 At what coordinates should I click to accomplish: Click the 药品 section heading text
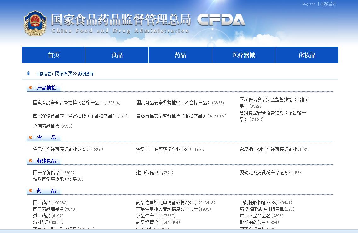pyautogui.click(x=46, y=190)
